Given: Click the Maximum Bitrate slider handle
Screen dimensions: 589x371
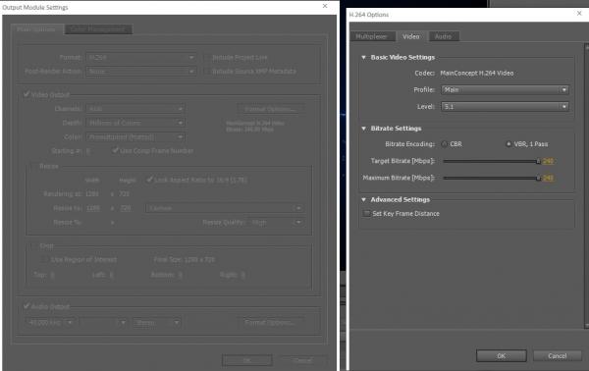Looking at the screenshot, I should (x=538, y=178).
